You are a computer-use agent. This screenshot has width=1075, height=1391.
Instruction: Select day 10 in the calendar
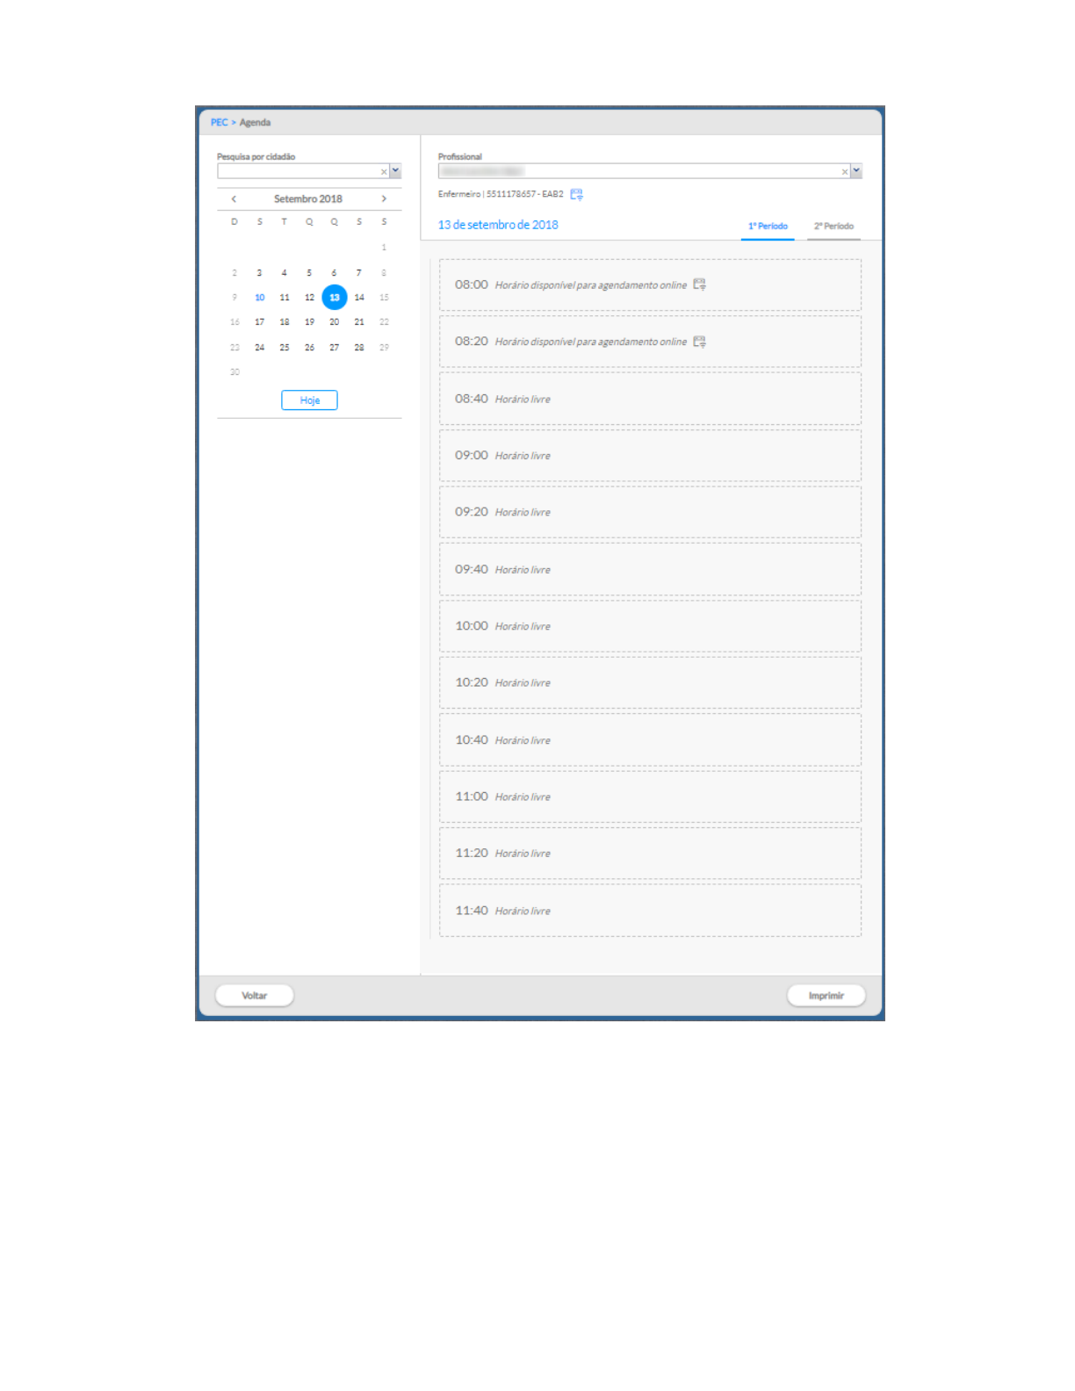point(260,298)
